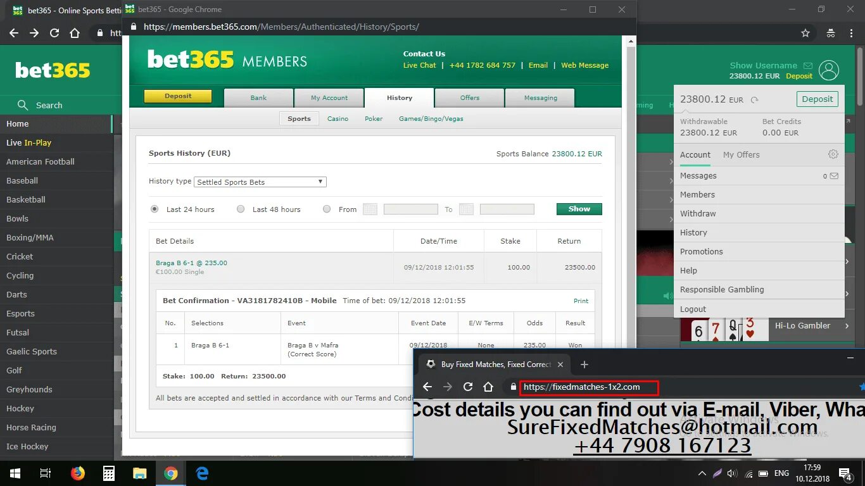Image resolution: width=865 pixels, height=486 pixels.
Task: Click the yellow Deposit button in Members
Action: [x=178, y=96]
